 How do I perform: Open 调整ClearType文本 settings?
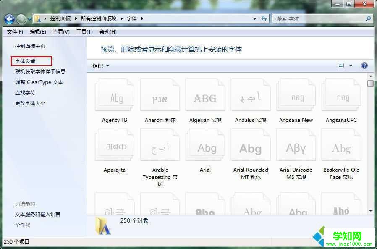[39, 82]
